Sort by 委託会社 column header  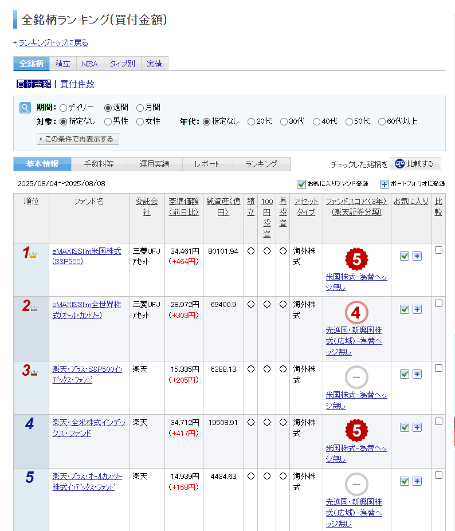[x=147, y=207]
